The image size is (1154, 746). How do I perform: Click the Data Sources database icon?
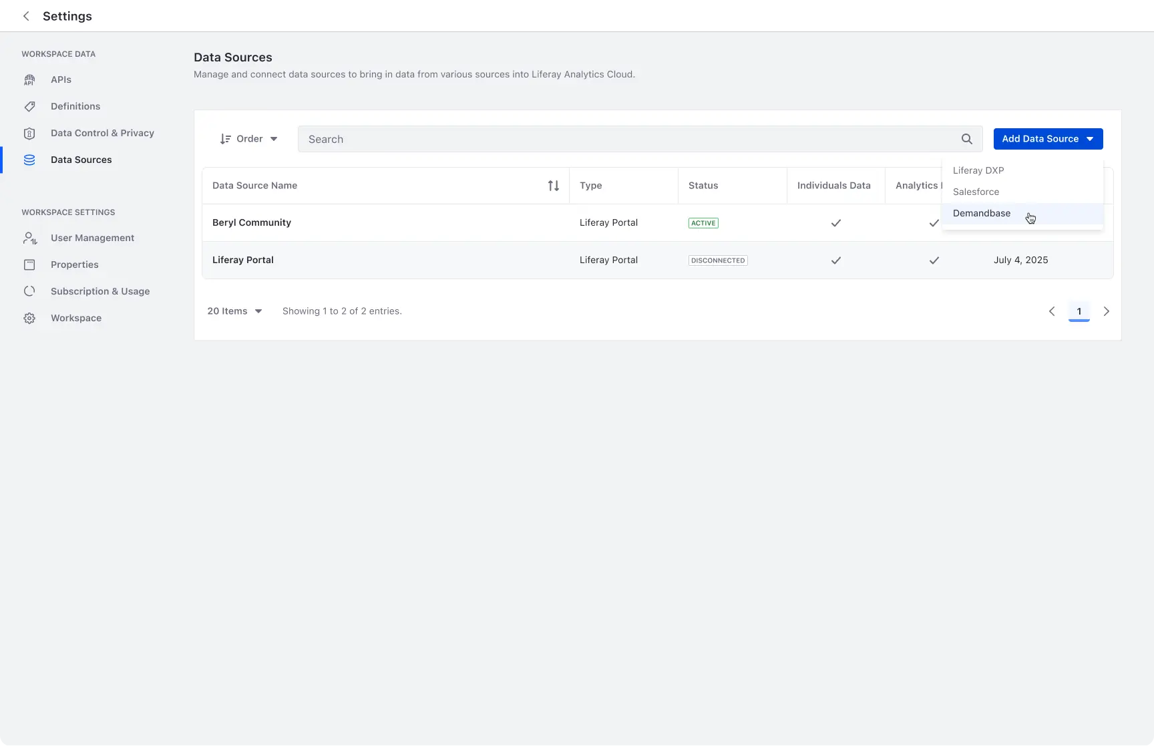tap(29, 160)
